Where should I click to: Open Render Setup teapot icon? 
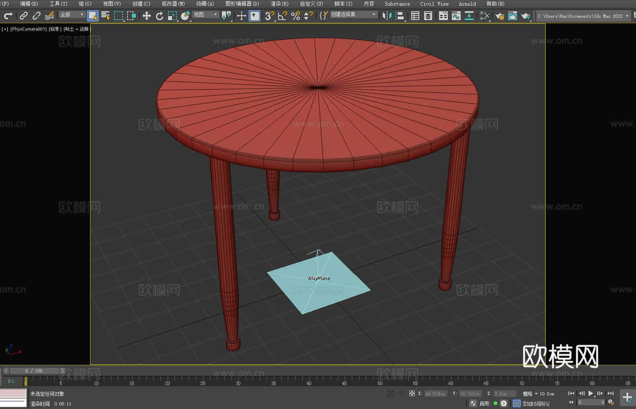click(x=500, y=16)
